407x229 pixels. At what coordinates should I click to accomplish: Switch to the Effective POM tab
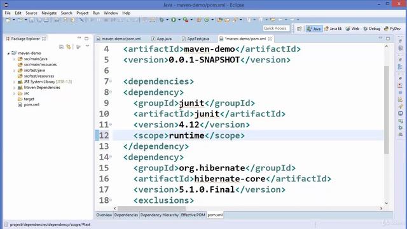(193, 215)
